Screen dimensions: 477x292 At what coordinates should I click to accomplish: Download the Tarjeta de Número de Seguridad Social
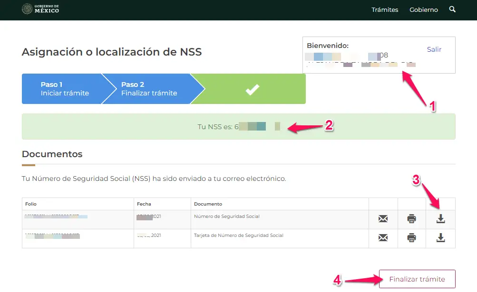pyautogui.click(x=440, y=237)
